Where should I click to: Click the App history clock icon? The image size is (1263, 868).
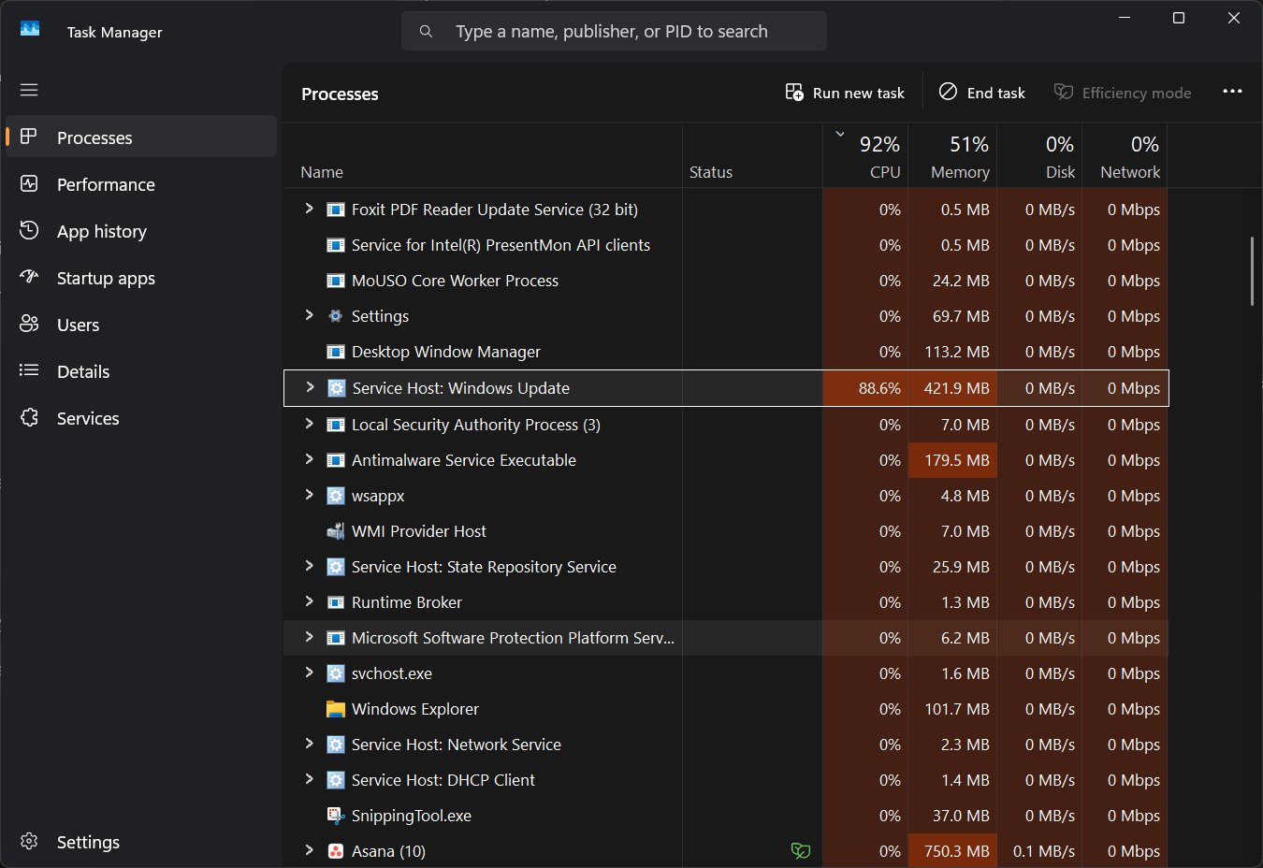pos(29,231)
